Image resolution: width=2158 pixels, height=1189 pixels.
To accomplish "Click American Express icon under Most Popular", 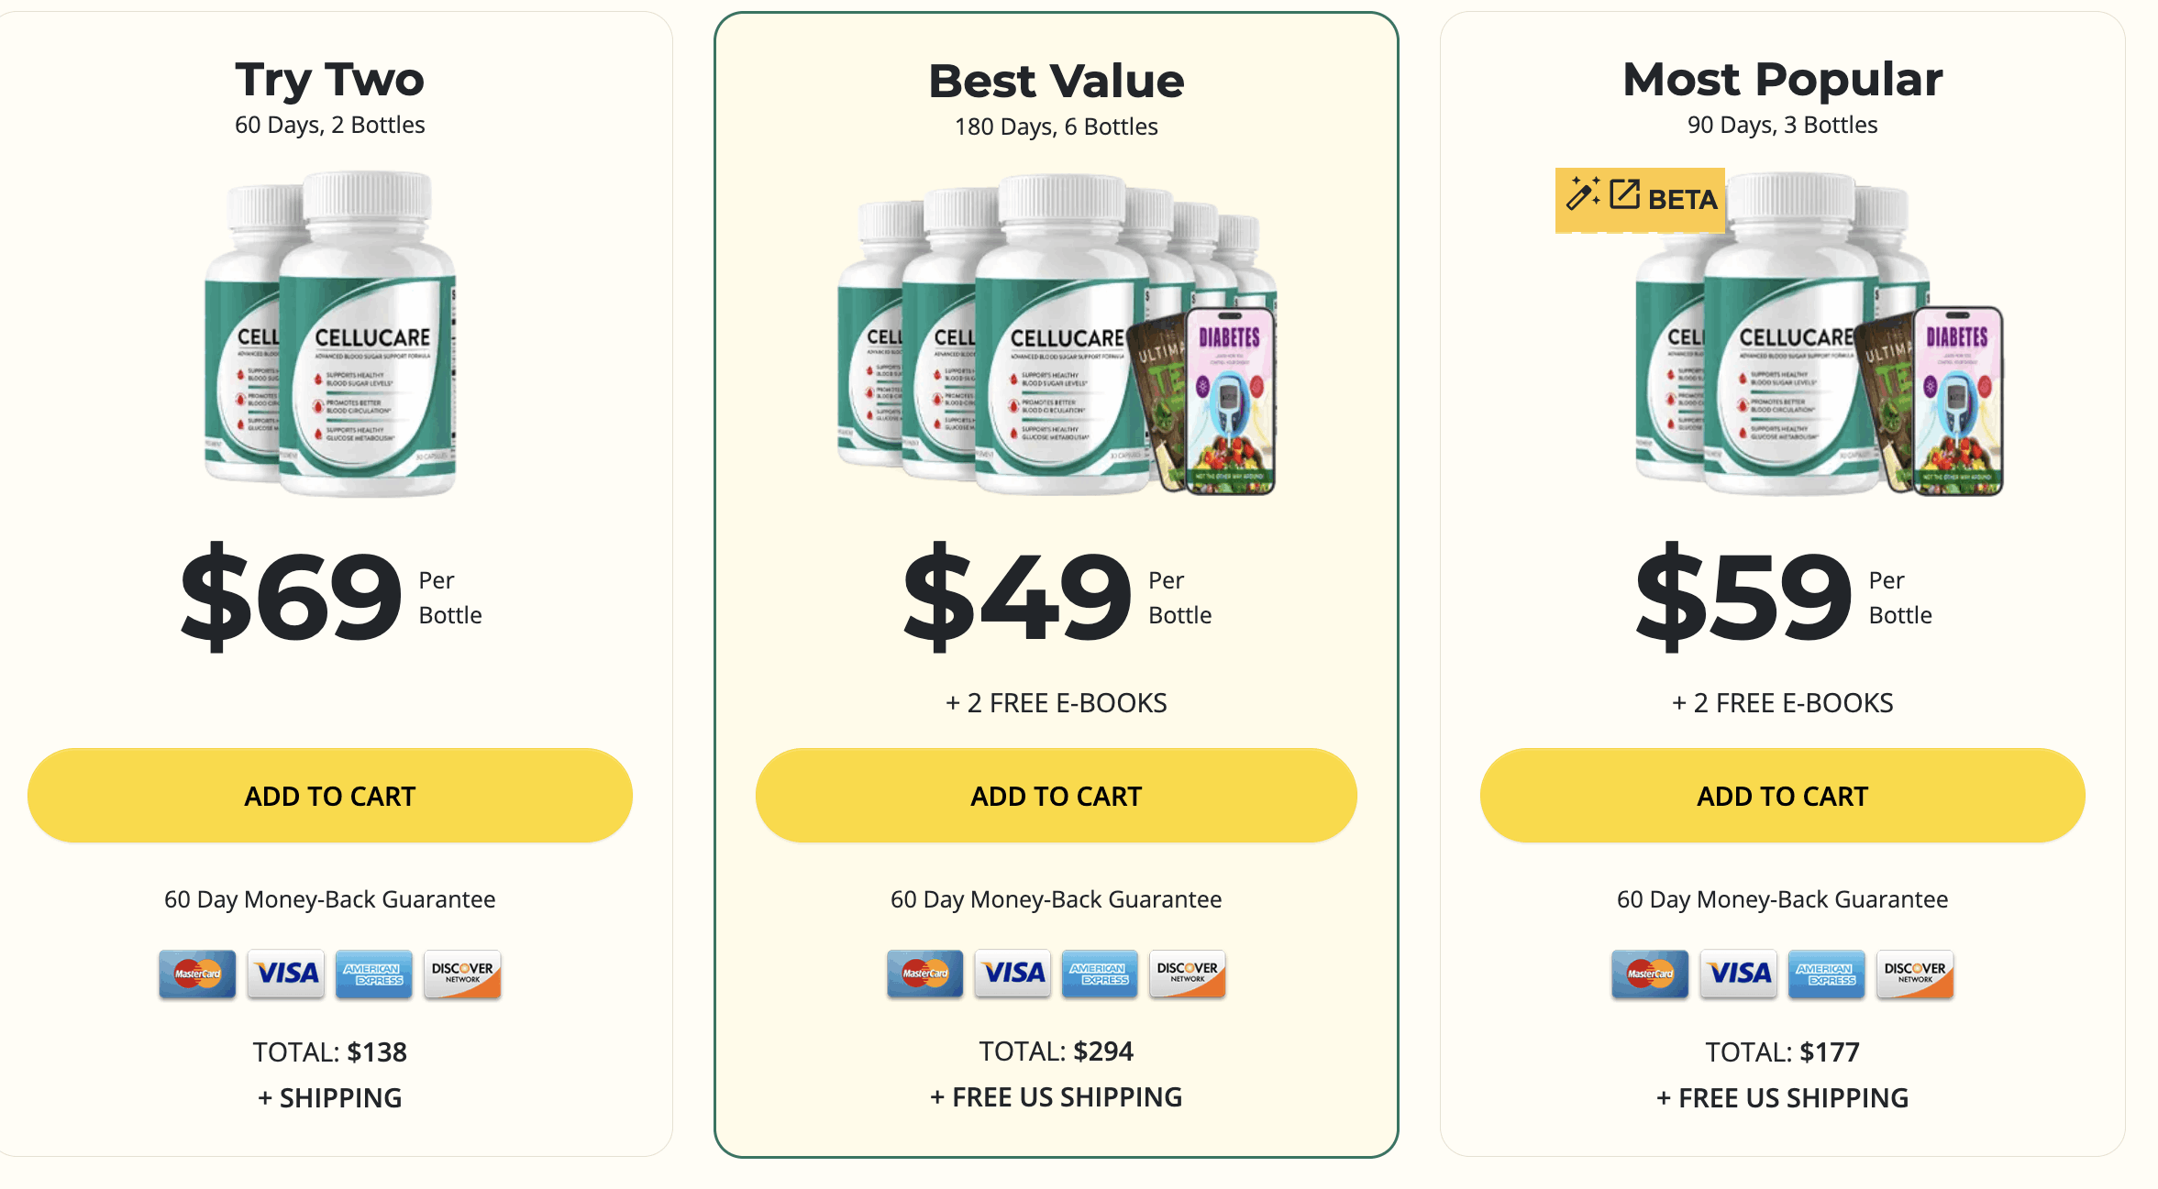I will (x=1826, y=974).
